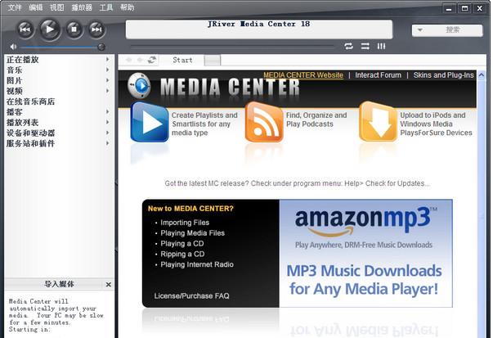Skip to the previous track

coord(25,29)
